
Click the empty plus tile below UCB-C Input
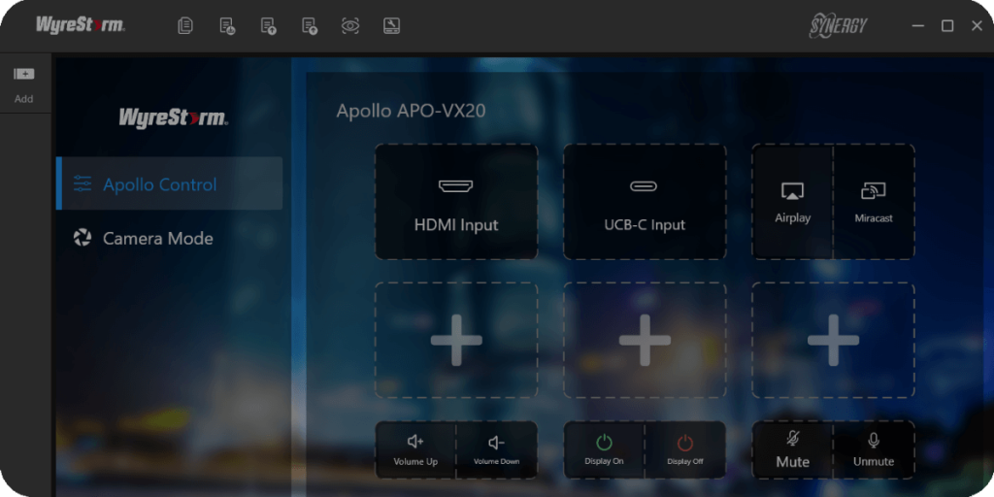[645, 340]
